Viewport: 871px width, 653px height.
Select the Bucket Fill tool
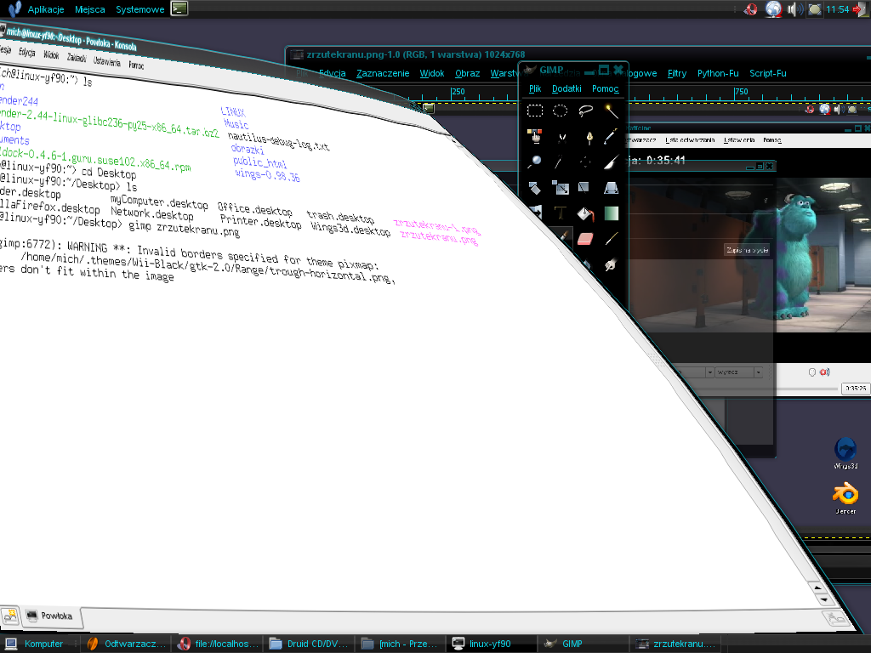(x=585, y=213)
